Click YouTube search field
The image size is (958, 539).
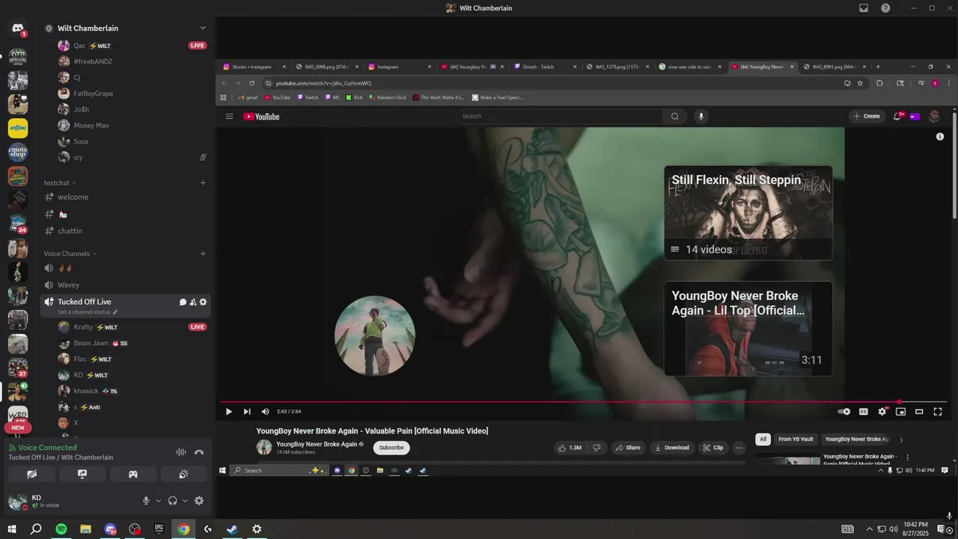pyautogui.click(x=559, y=117)
